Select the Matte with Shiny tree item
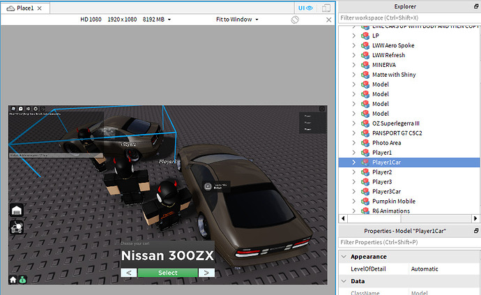This screenshot has width=481, height=295. click(394, 75)
